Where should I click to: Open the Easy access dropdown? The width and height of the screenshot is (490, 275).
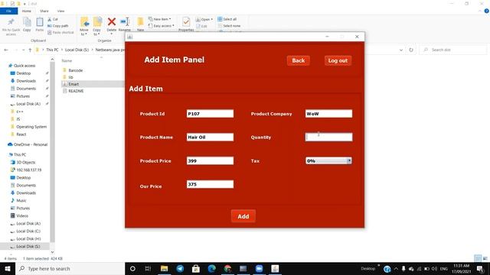point(162,26)
